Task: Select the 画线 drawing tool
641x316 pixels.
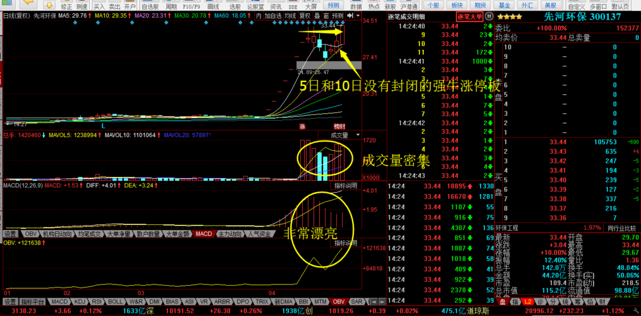Action: click(x=213, y=5)
